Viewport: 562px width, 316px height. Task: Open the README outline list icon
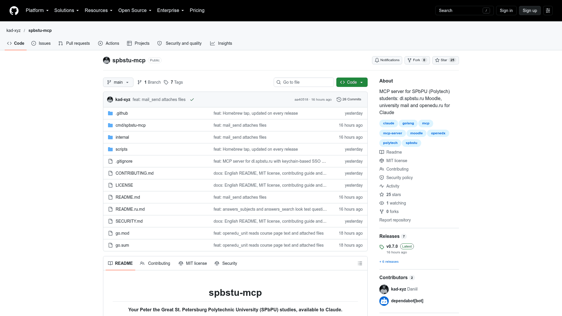click(x=360, y=263)
